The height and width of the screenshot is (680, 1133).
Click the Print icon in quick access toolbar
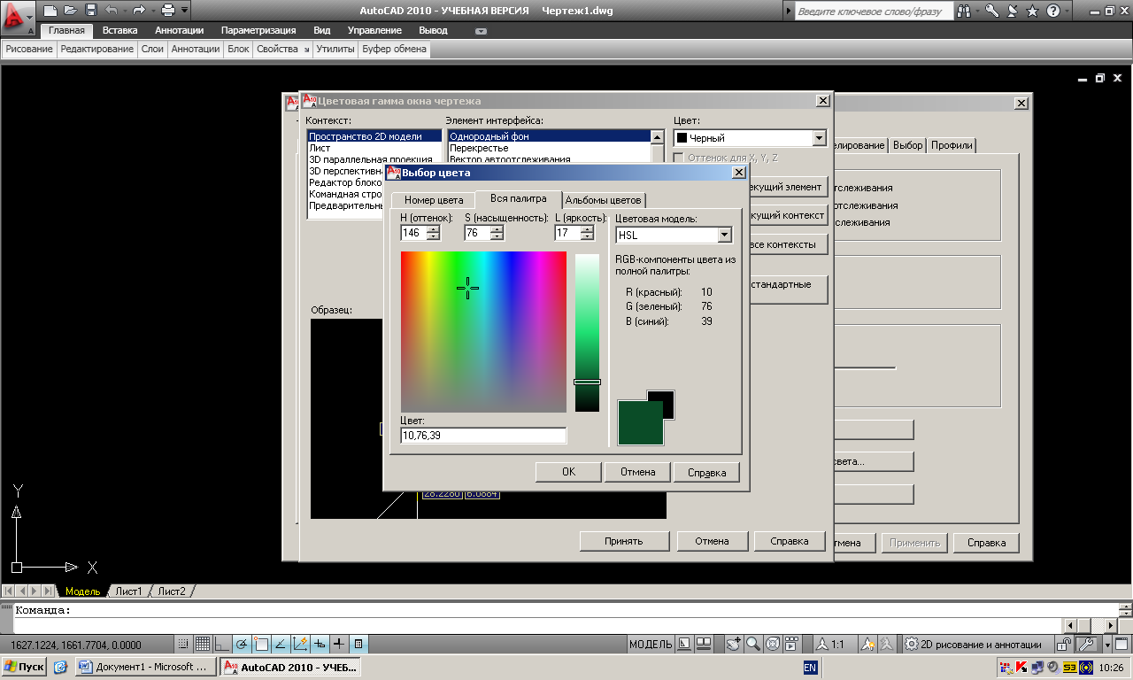168,11
